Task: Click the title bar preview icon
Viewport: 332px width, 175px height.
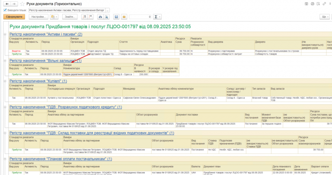Action: coord(318,4)
